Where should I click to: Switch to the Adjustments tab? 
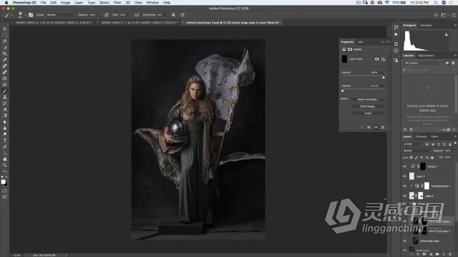(x=426, y=56)
